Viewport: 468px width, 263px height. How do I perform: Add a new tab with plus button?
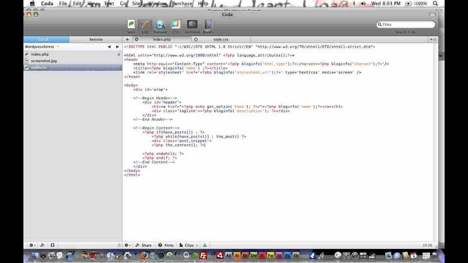(x=127, y=39)
